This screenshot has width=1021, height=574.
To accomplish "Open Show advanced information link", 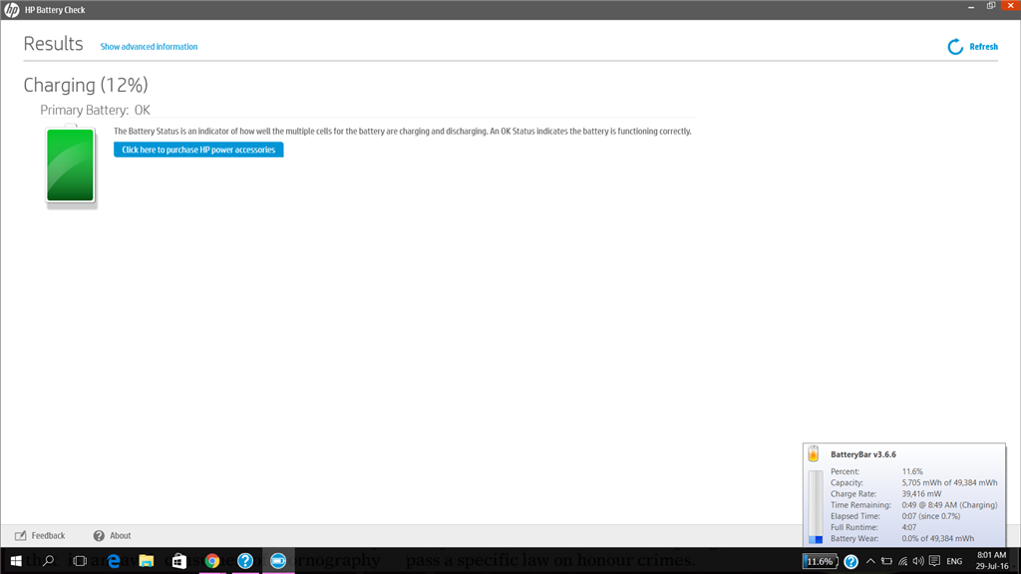I will [149, 47].
